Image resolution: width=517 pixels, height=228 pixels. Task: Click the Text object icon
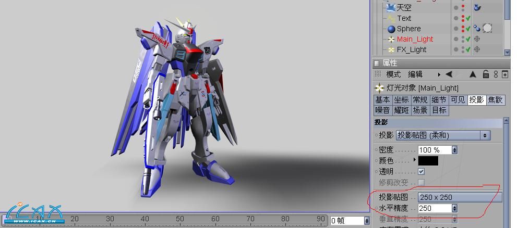(391, 18)
